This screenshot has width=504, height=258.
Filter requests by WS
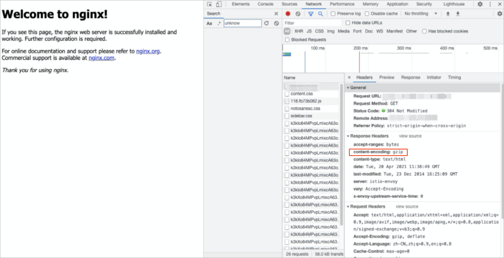[x=379, y=31]
